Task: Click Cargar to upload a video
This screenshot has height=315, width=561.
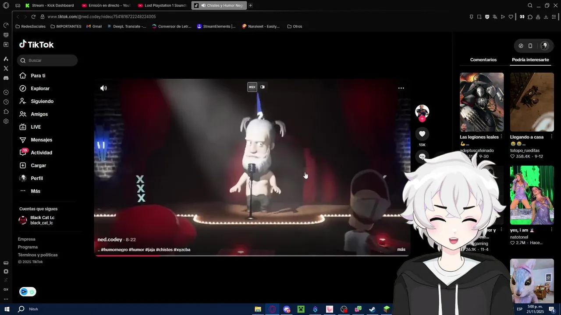Action: click(x=33, y=165)
